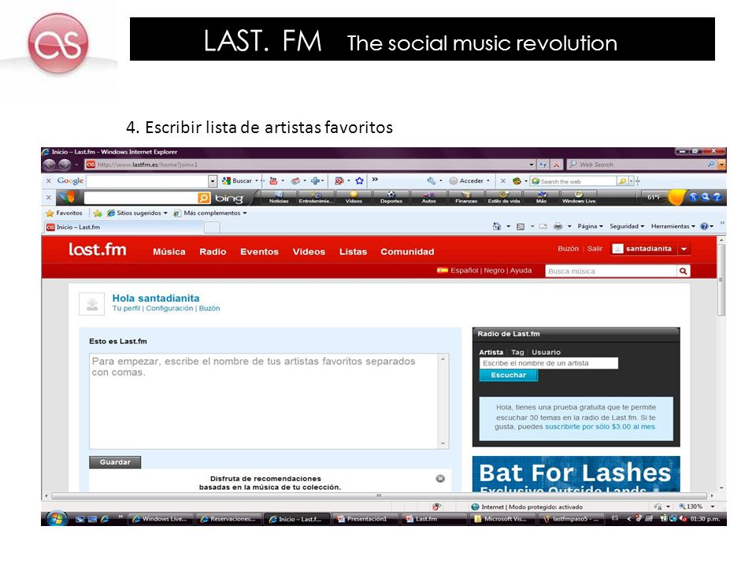
Task: Switch to Presentación1 in the taskbar
Action: (366, 519)
